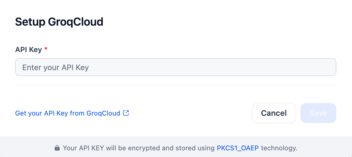This screenshot has width=352, height=157.
Task: Click the red required asterisk
Action: point(46,49)
